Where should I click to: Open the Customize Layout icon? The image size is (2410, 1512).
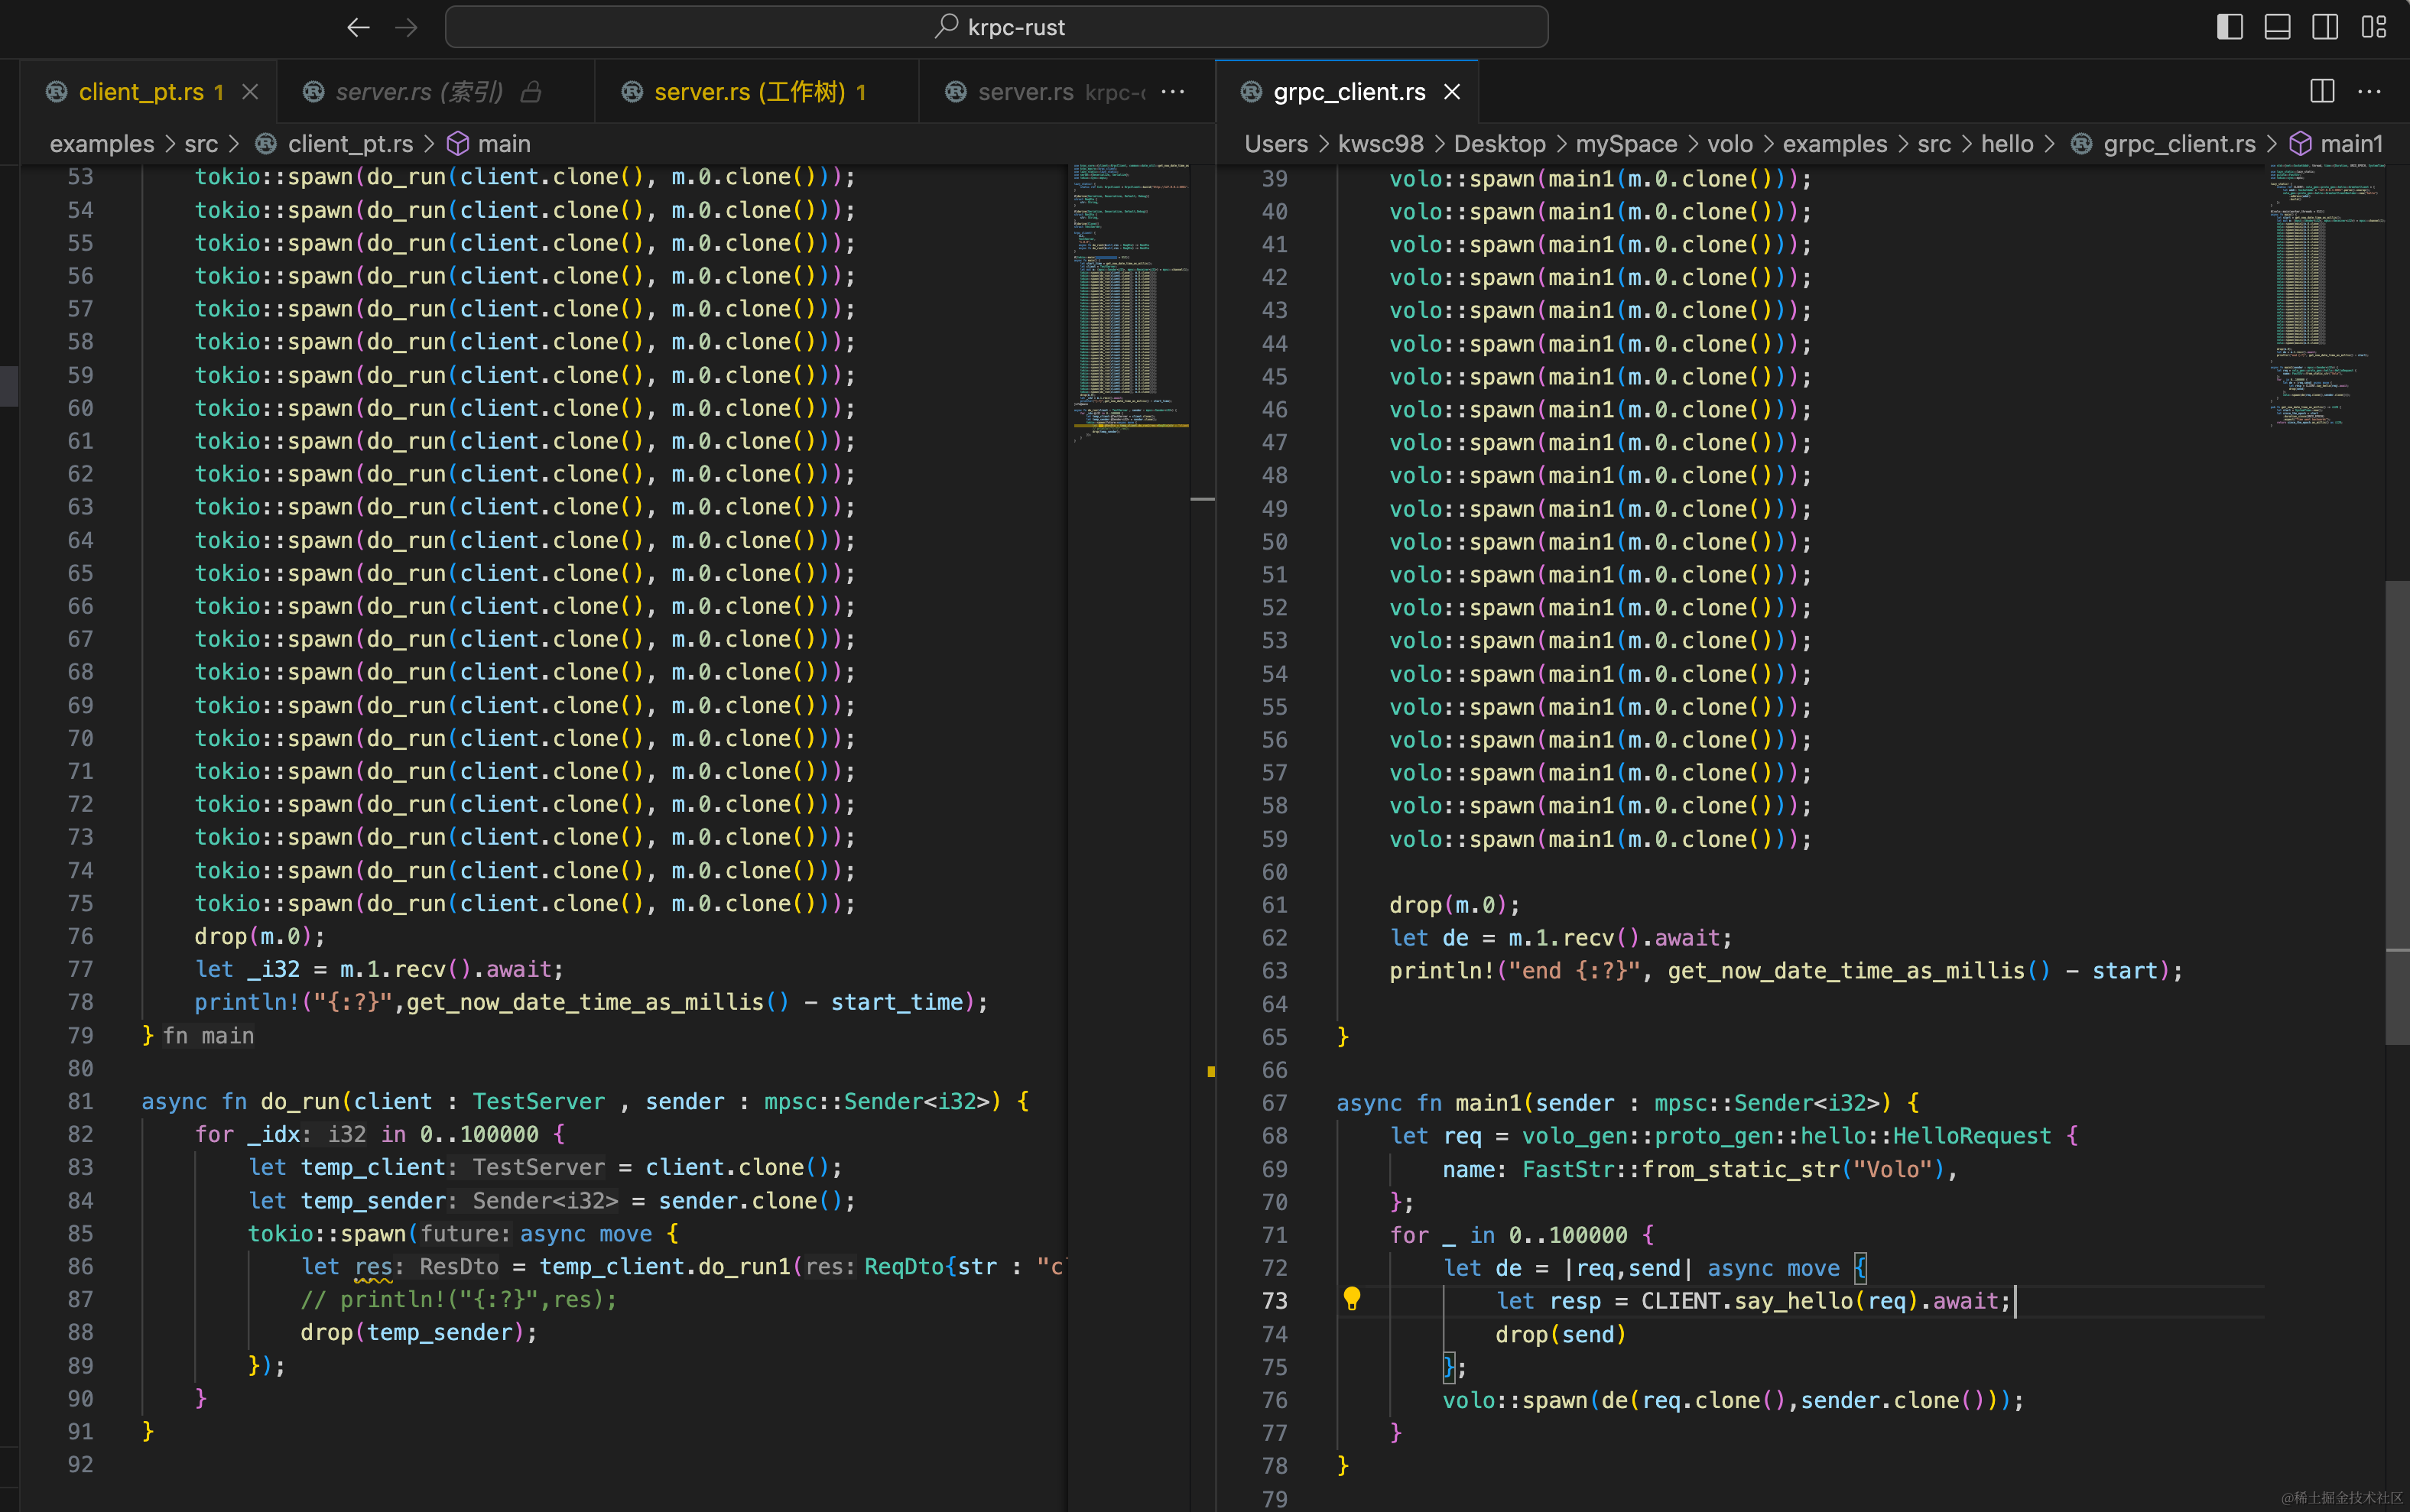click(2374, 27)
